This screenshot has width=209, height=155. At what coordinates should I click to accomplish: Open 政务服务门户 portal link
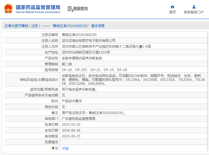tap(194, 12)
